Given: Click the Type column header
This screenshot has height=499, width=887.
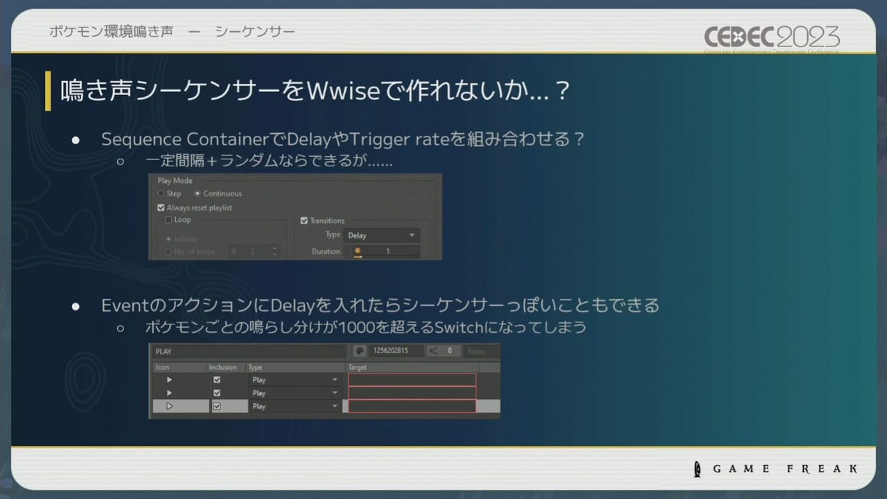Looking at the screenshot, I should click(295, 367).
